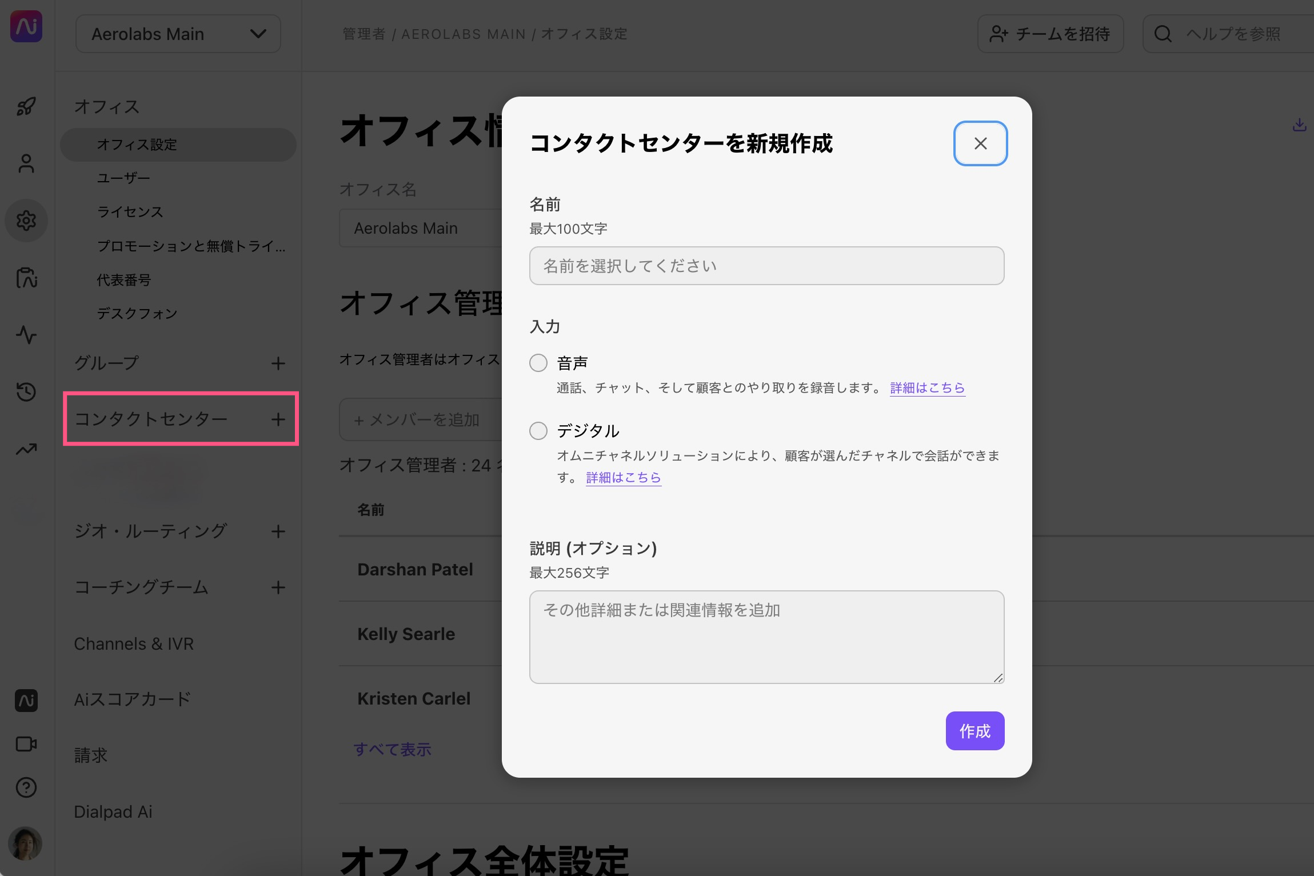
Task: Open the person profile icon in sidebar
Action: tap(26, 163)
